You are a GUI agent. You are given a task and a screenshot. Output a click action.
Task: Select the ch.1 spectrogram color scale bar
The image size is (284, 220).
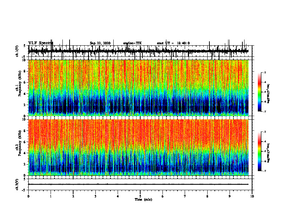pyautogui.click(x=260, y=92)
